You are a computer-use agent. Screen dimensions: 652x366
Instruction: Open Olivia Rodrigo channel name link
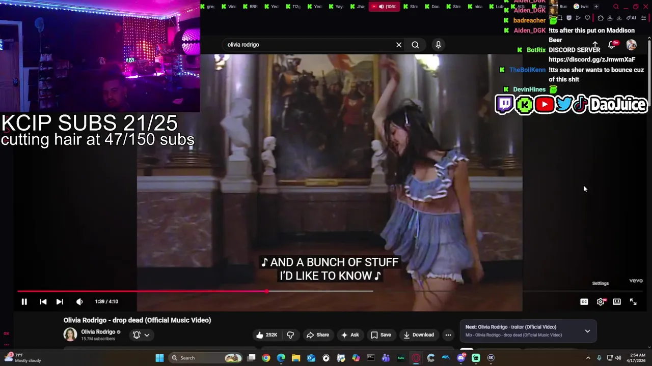(98, 332)
